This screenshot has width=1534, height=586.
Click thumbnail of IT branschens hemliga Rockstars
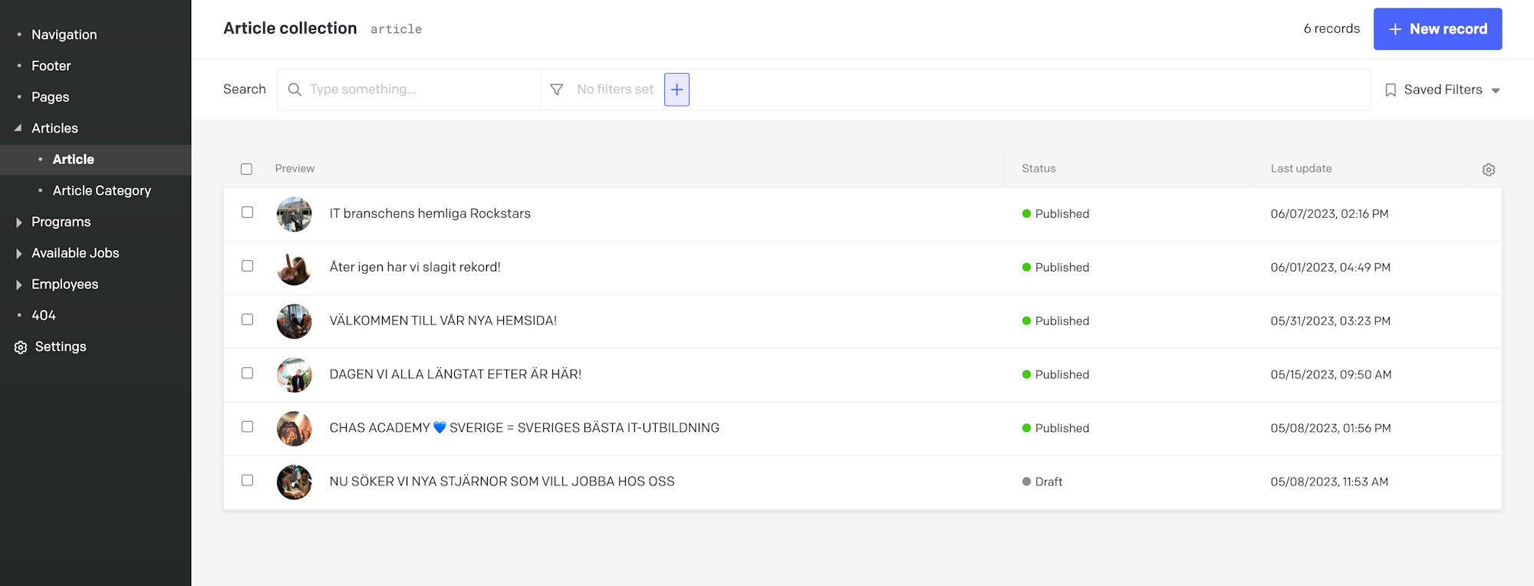click(295, 214)
